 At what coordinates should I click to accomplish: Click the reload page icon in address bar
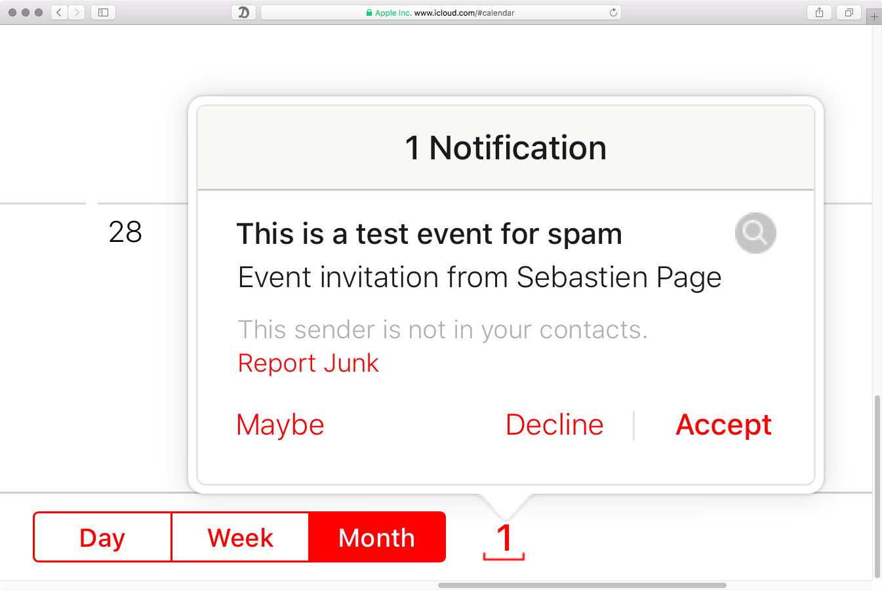(613, 12)
